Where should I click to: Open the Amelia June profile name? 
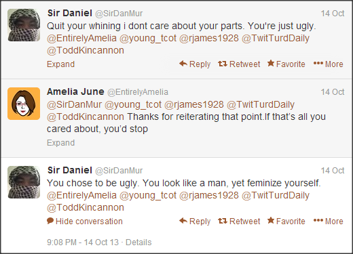tap(75, 91)
